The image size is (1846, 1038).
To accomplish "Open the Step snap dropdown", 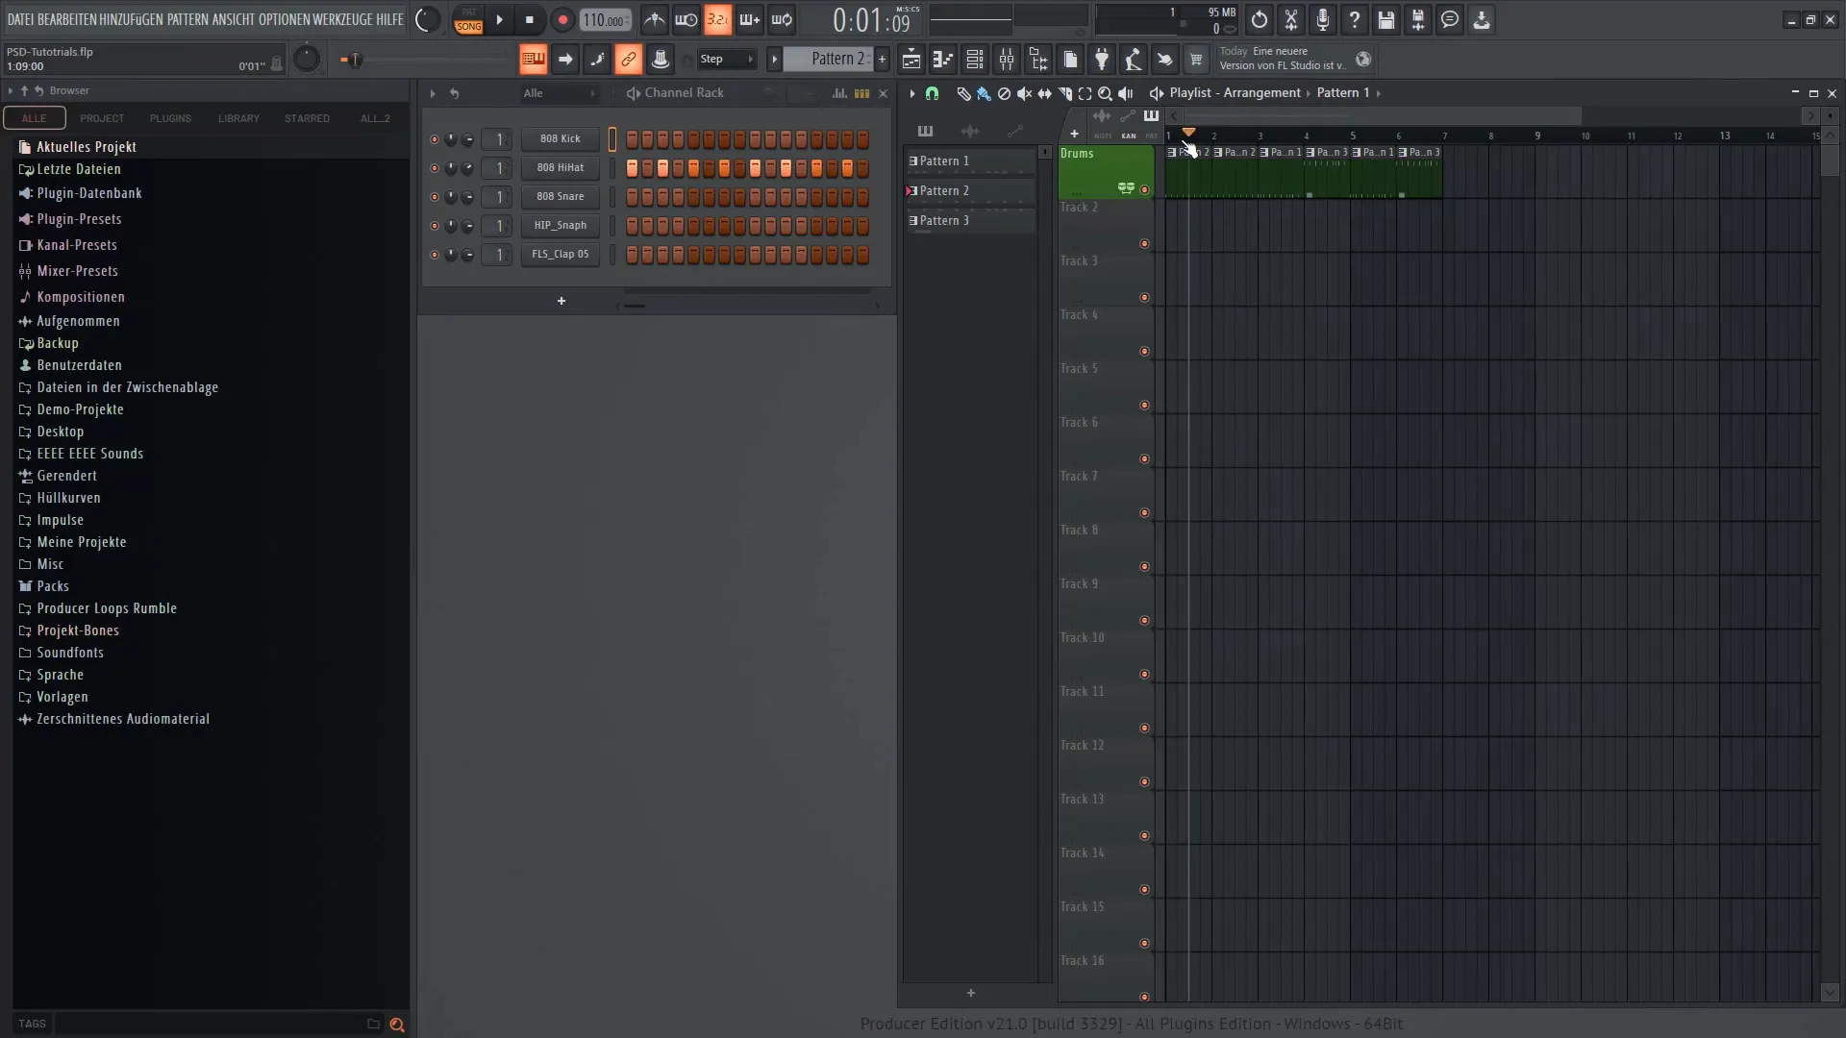I will point(727,60).
